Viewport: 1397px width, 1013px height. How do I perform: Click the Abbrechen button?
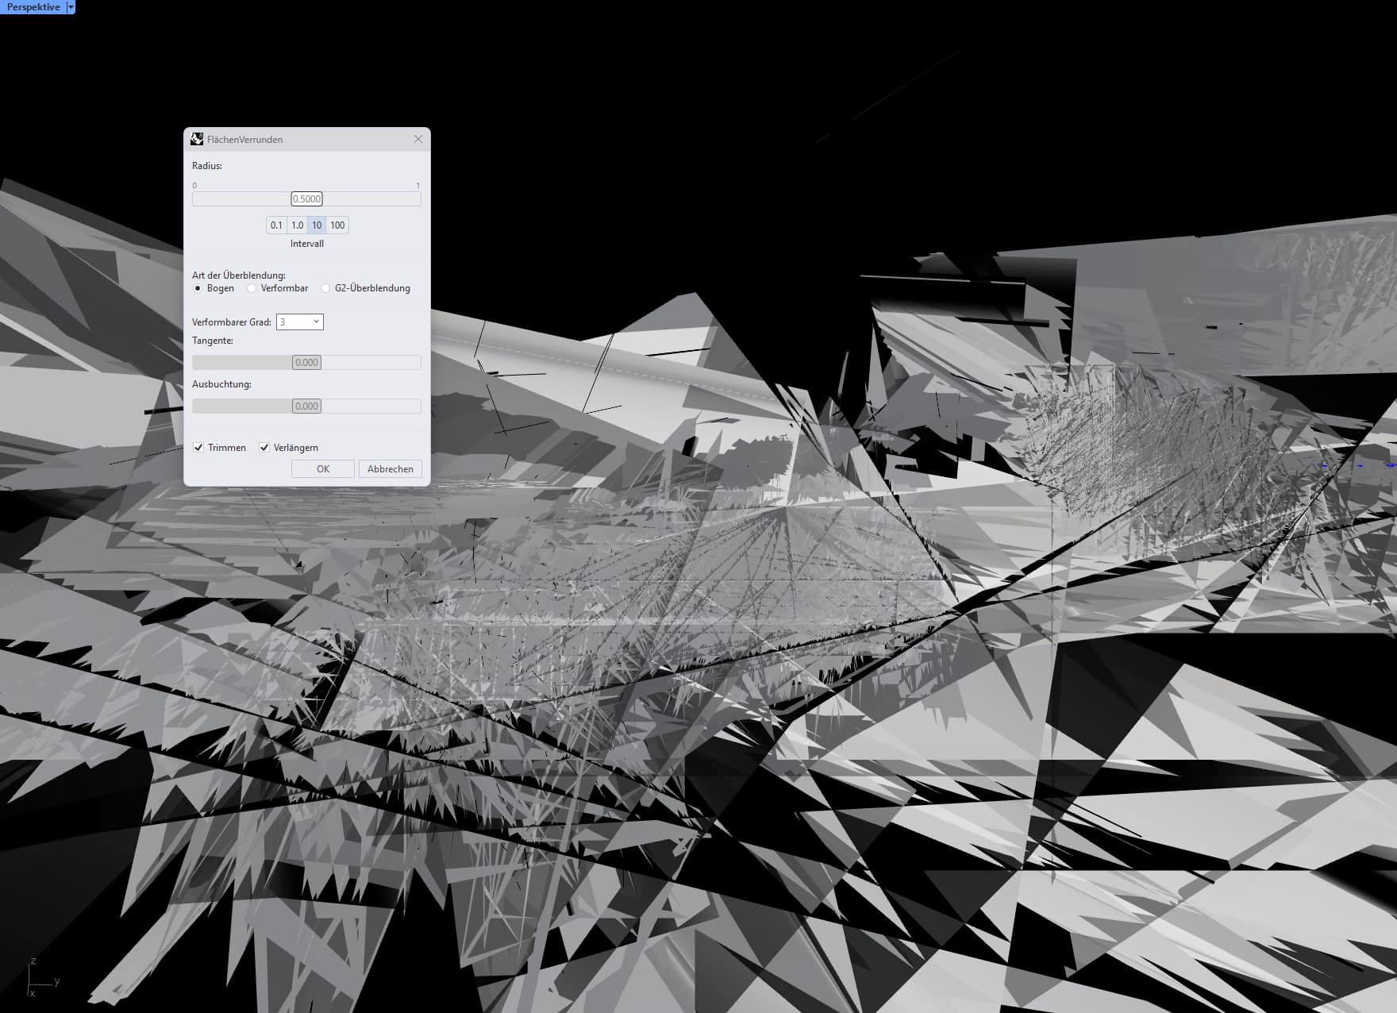point(391,469)
